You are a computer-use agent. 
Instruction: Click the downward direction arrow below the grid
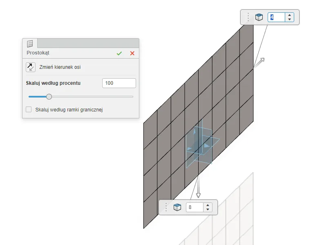pos(198,187)
